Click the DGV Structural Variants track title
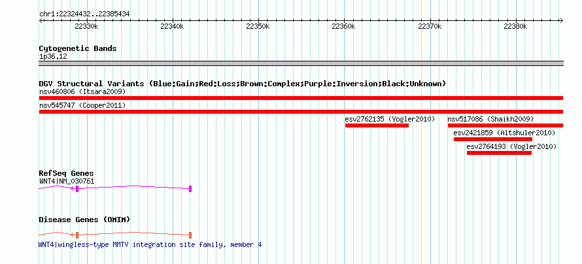The image size is (582, 264). pos(243,84)
